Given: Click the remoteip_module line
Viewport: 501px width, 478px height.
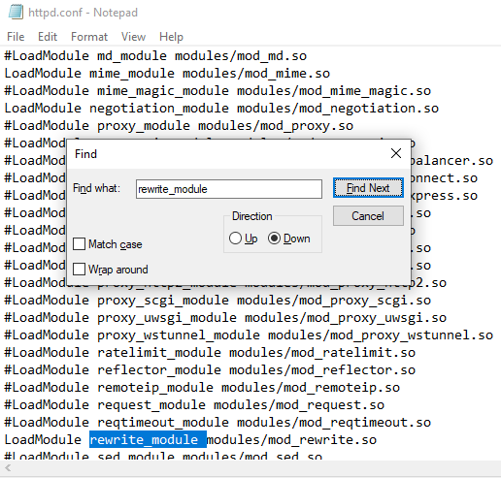Looking at the screenshot, I should click(202, 388).
